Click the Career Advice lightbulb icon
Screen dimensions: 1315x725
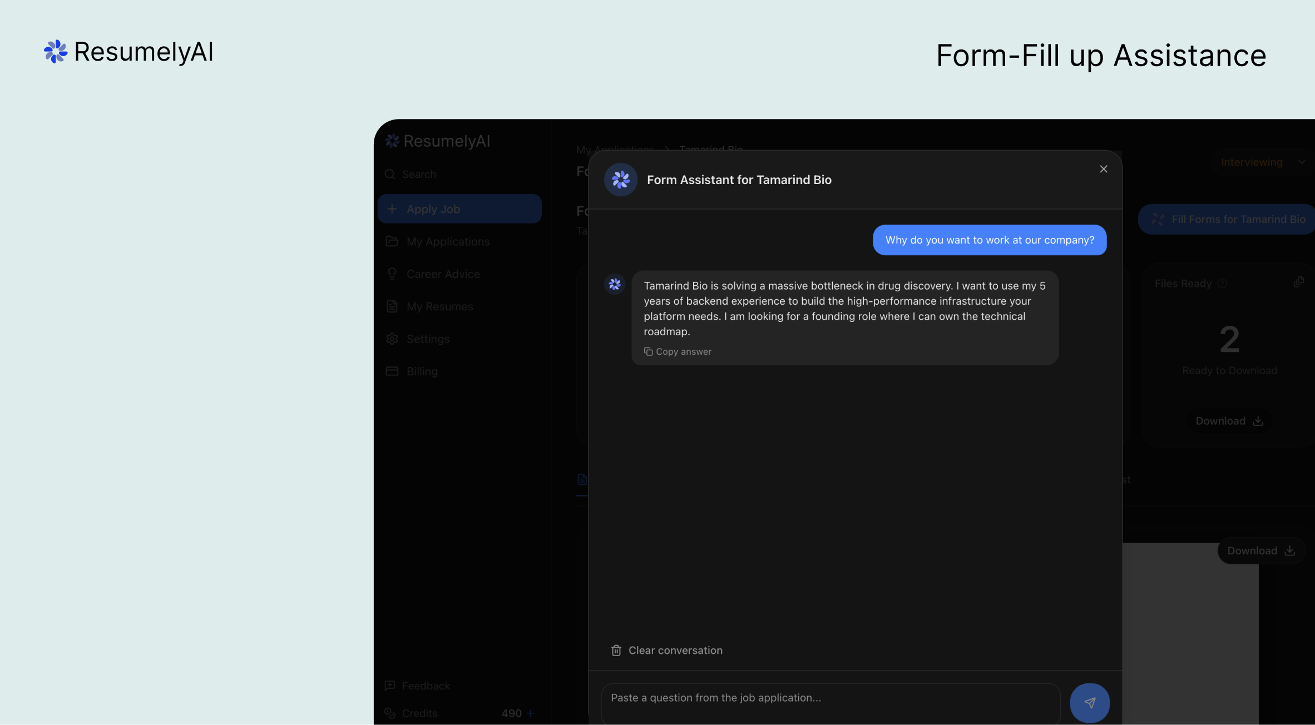point(392,274)
